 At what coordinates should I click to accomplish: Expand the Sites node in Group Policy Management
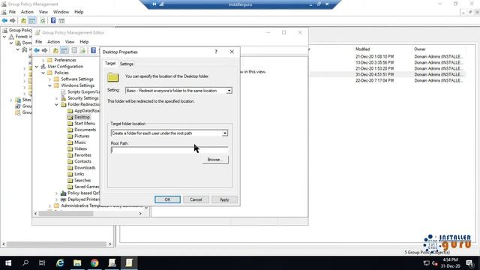click(x=11, y=100)
